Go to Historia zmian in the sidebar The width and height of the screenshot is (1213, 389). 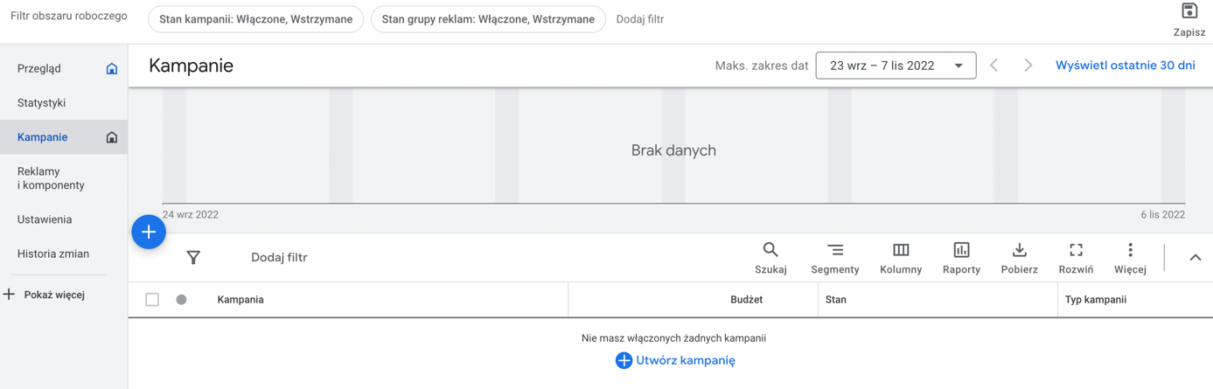[x=53, y=254]
